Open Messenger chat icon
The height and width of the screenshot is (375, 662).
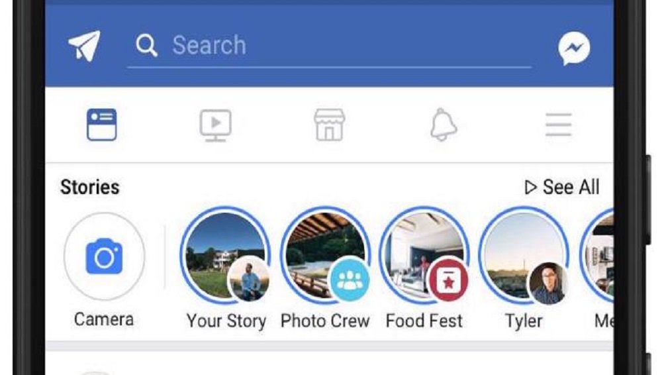[x=573, y=48]
